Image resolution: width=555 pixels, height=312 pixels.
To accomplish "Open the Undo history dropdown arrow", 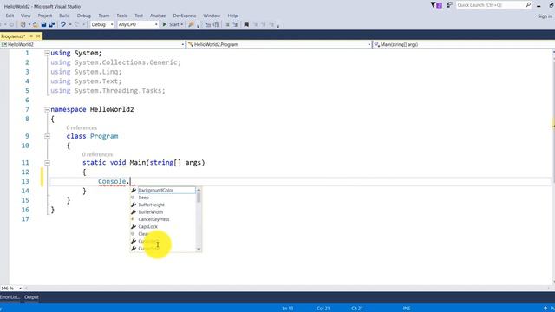I will tap(70, 24).
